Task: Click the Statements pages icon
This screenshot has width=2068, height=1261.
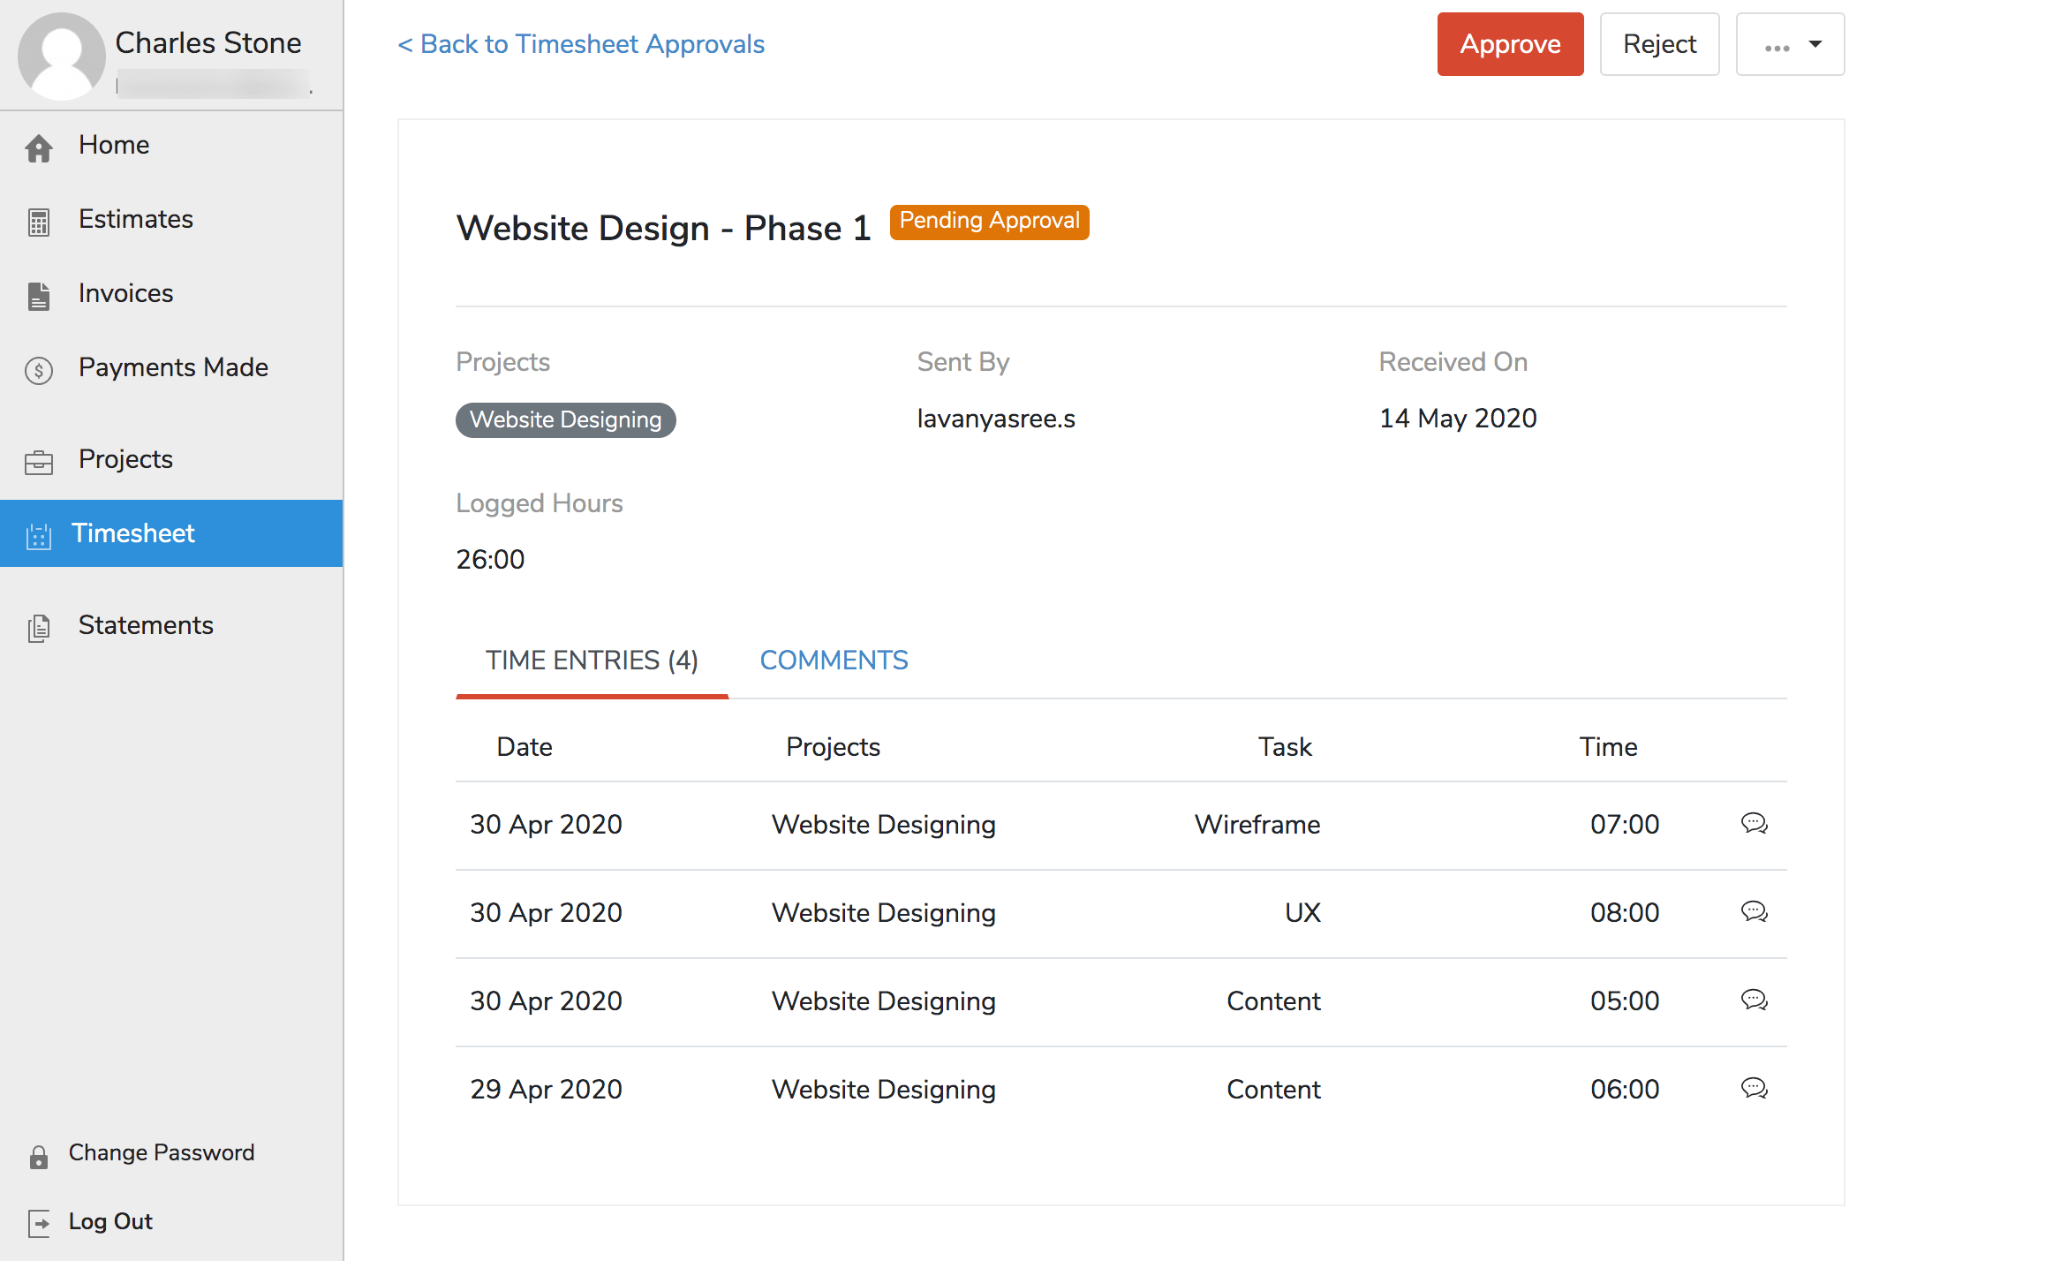Action: coord(39,628)
